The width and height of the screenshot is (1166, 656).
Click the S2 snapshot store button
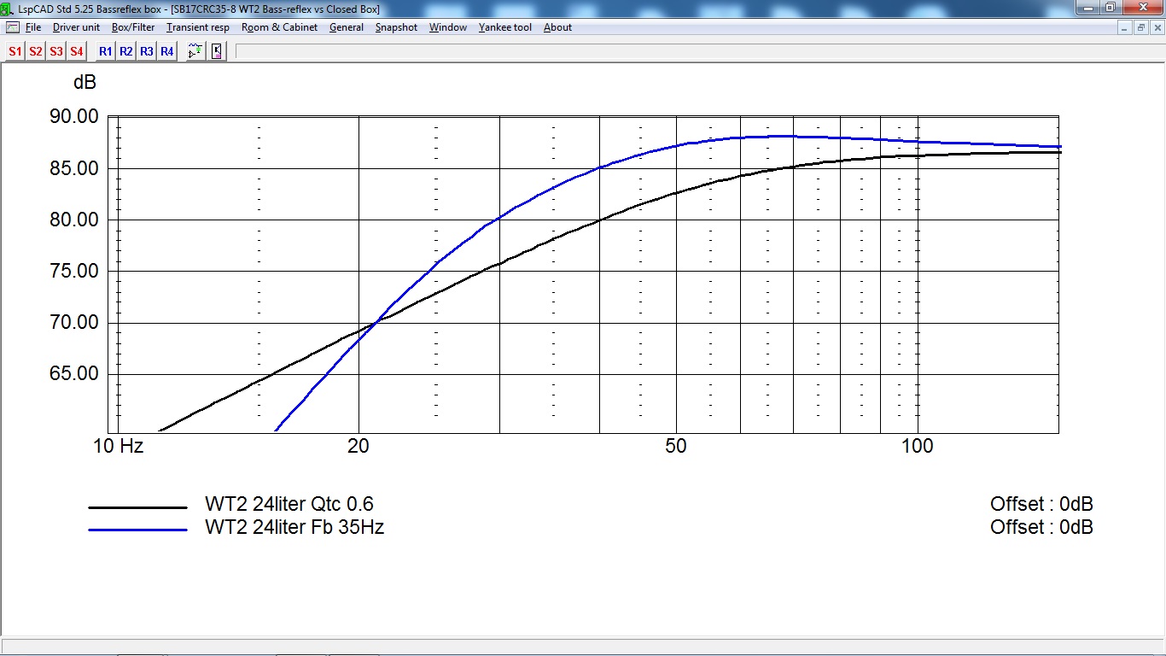[35, 51]
